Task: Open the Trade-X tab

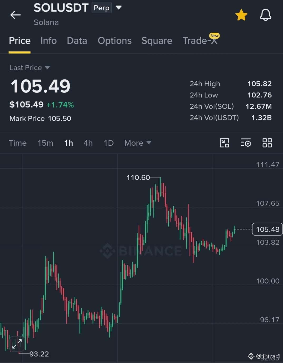Action: tap(200, 41)
